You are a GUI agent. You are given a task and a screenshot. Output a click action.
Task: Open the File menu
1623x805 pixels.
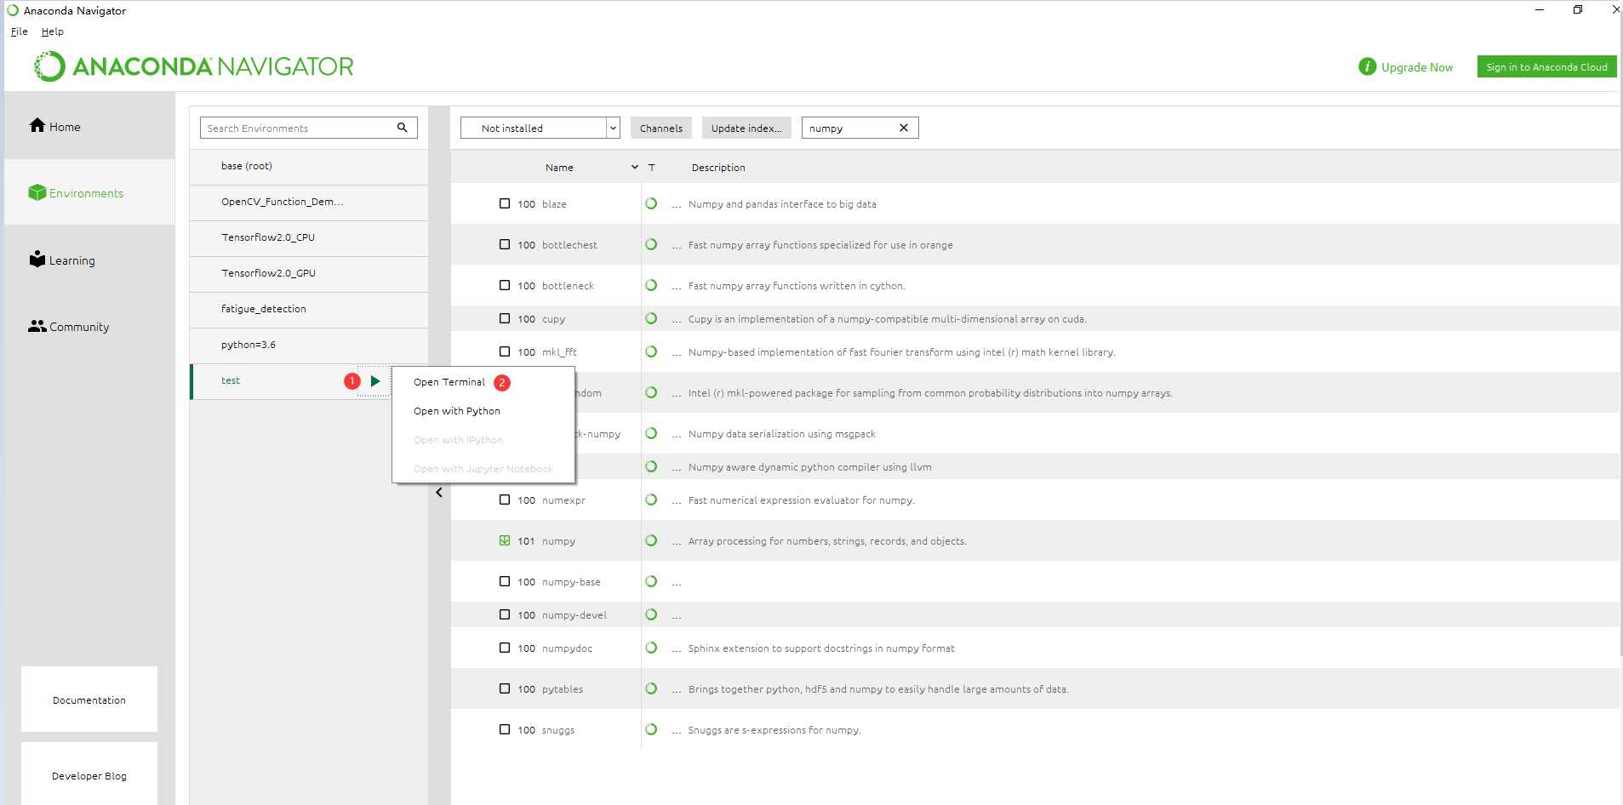[x=19, y=31]
